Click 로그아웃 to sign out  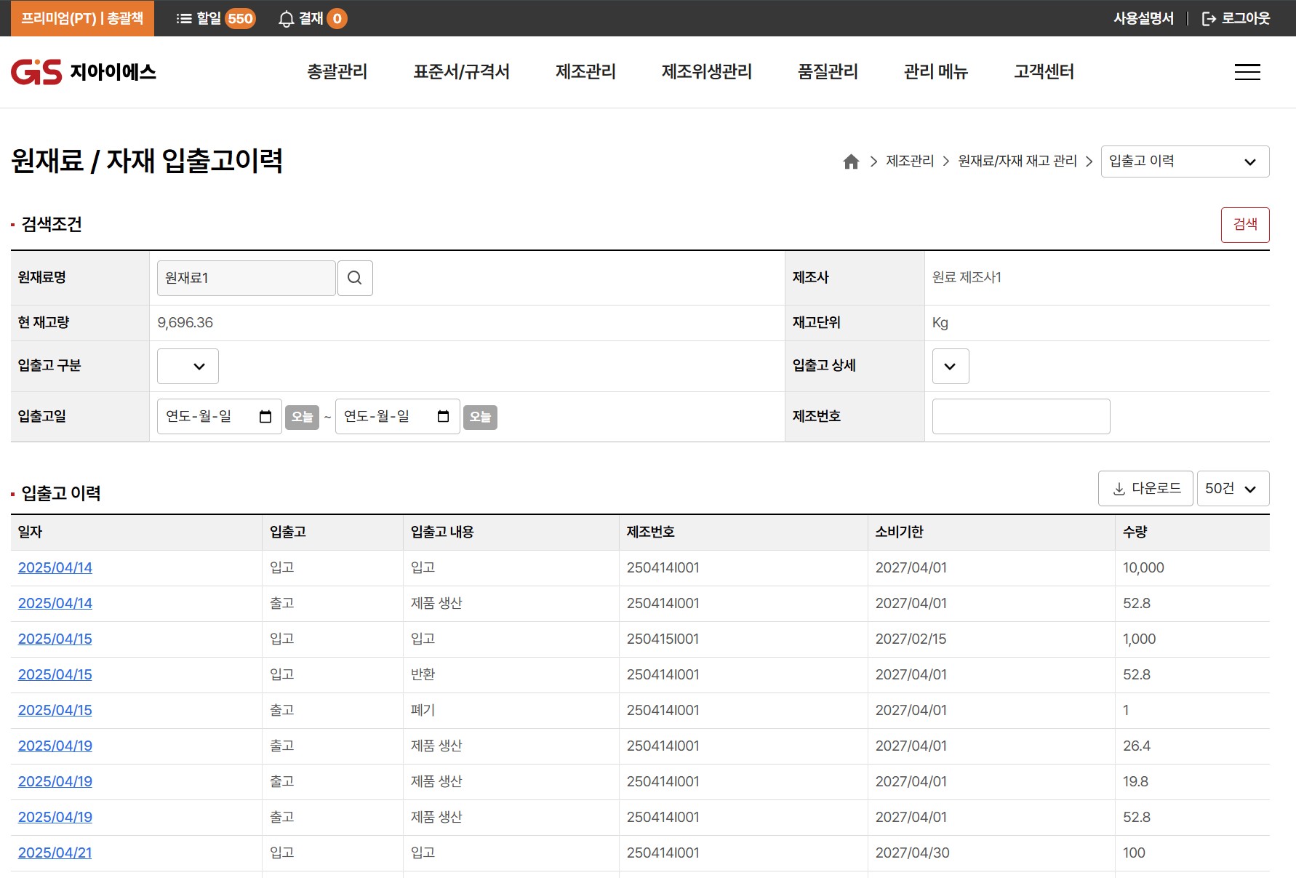[1236, 18]
